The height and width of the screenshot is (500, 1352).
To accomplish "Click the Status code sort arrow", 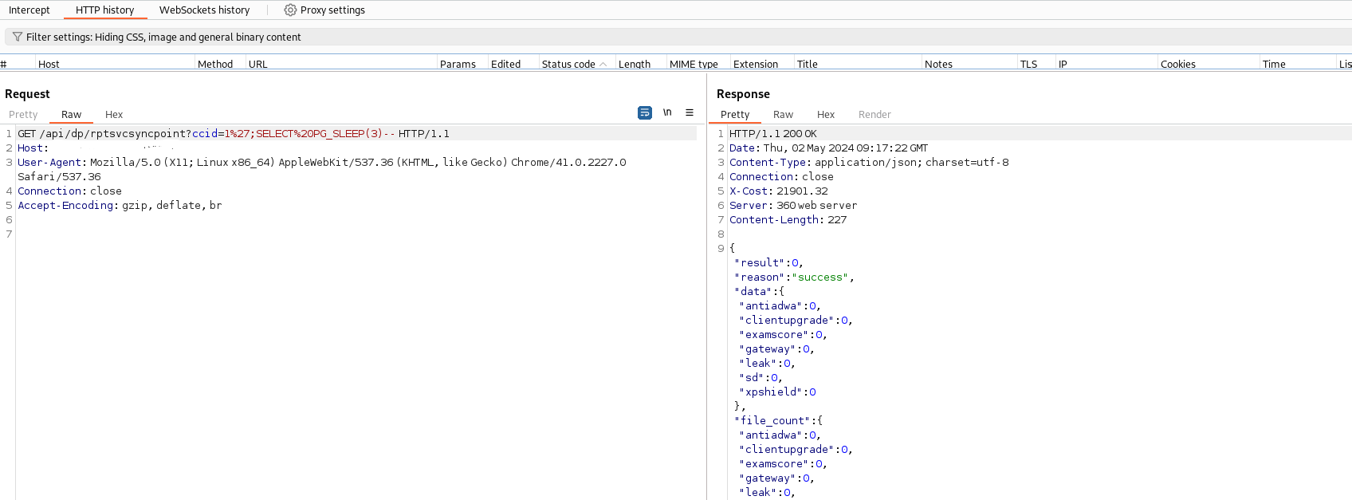I will (603, 64).
